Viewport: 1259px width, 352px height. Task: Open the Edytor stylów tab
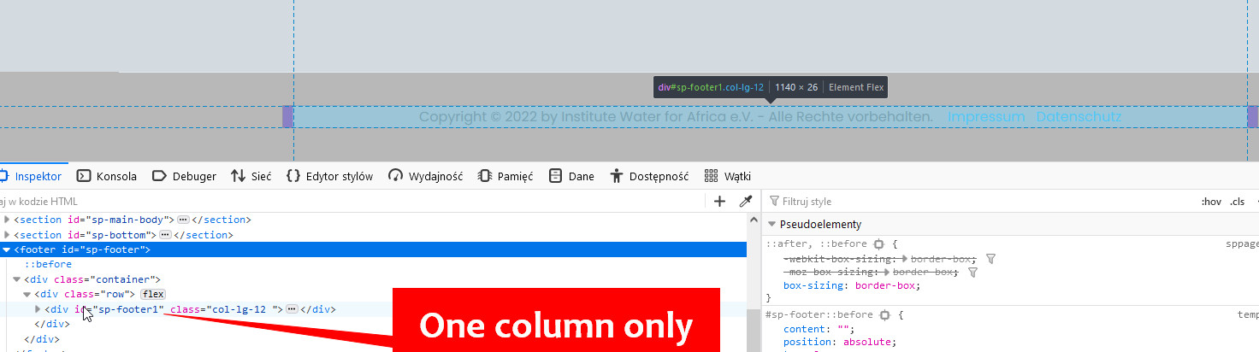pos(329,176)
